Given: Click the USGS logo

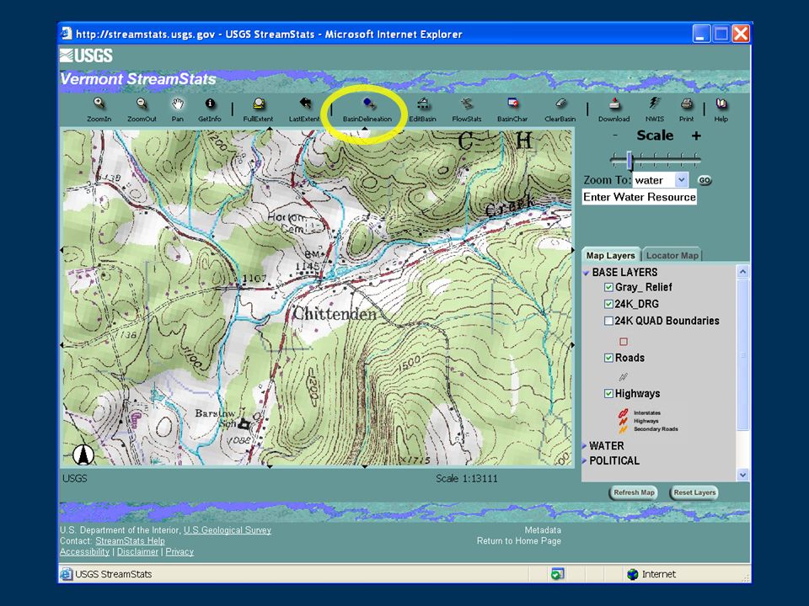Looking at the screenshot, I should [86, 56].
